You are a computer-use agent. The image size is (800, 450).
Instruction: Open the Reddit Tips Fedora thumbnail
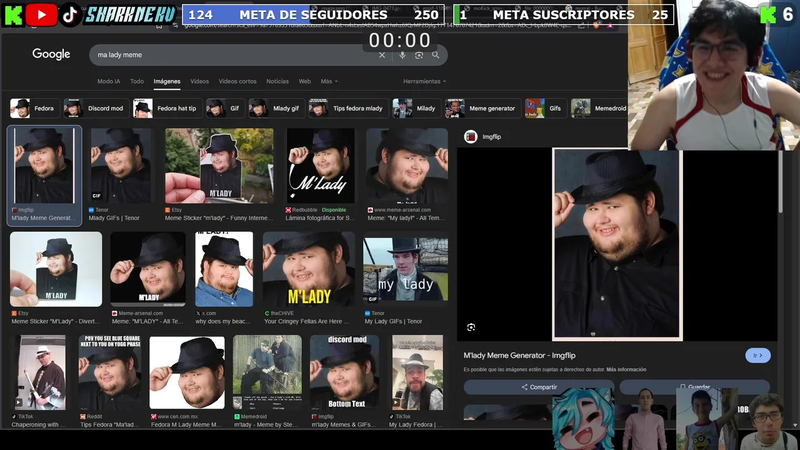point(110,372)
